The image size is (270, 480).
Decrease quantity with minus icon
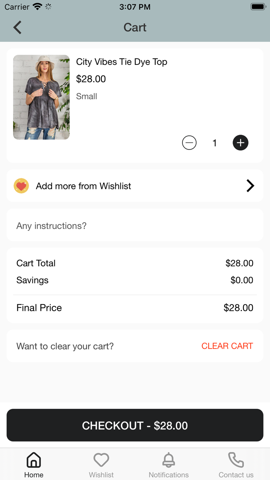(x=189, y=143)
